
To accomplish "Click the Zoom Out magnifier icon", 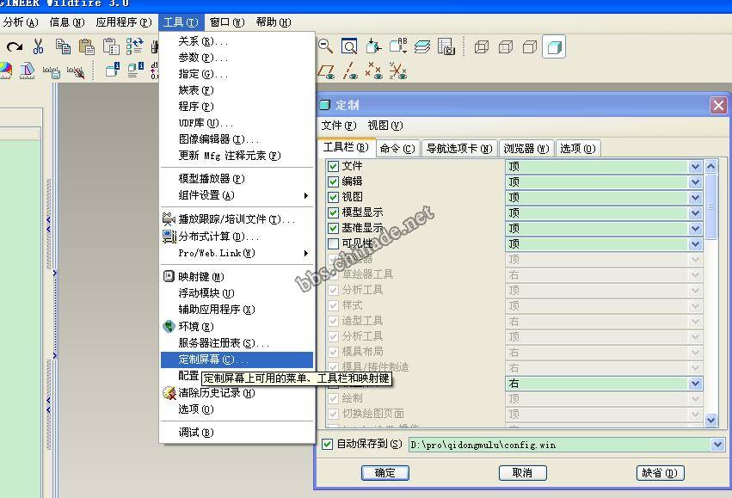I will [x=325, y=46].
